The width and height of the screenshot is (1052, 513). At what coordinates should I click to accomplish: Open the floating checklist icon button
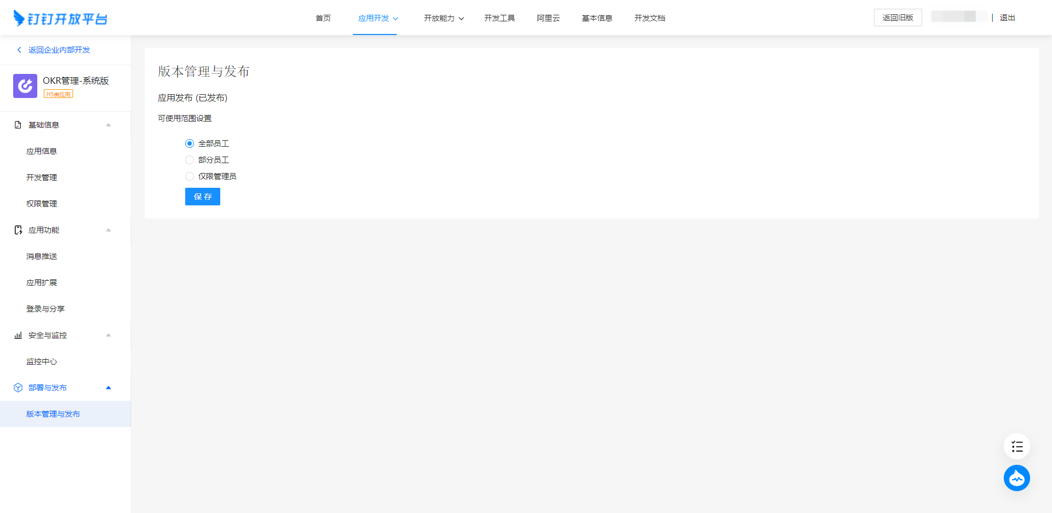(x=1016, y=447)
